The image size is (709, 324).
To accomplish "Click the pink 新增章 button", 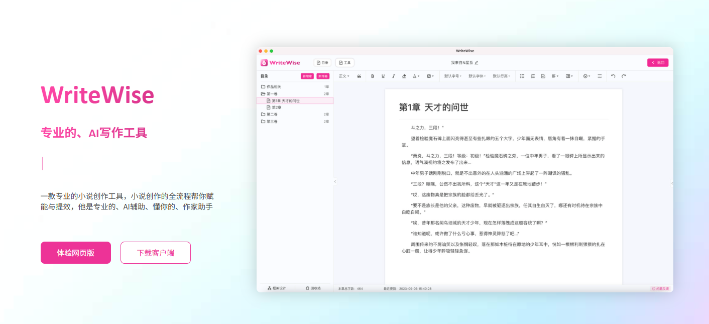I will 307,76.
